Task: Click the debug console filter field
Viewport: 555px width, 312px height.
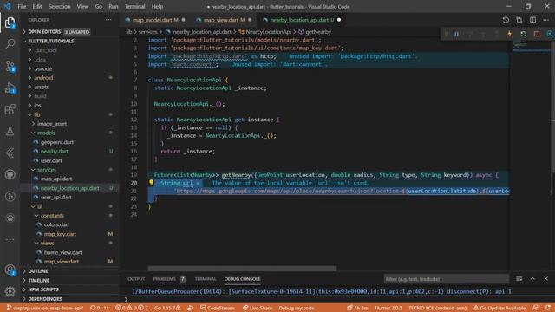Action: click(446, 279)
